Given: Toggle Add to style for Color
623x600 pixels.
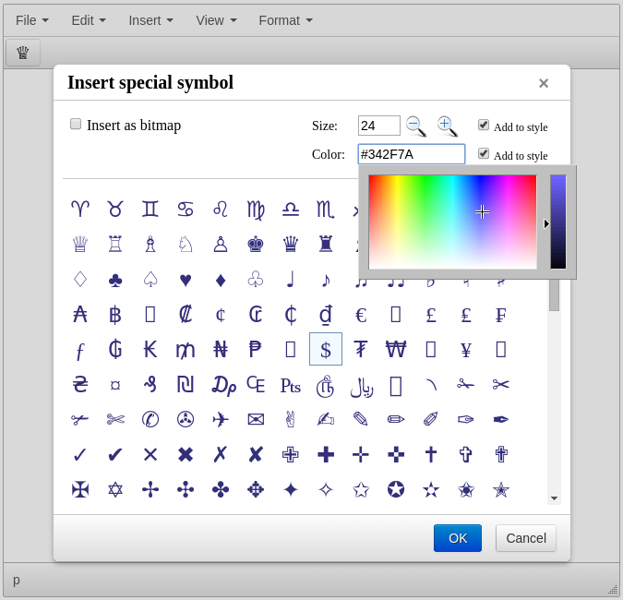Looking at the screenshot, I should 484,153.
